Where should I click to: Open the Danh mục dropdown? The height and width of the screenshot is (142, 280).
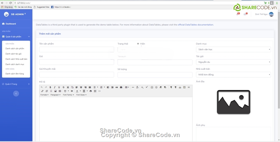(233, 49)
